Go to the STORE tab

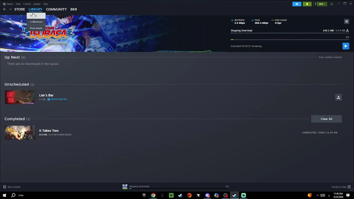(x=20, y=9)
